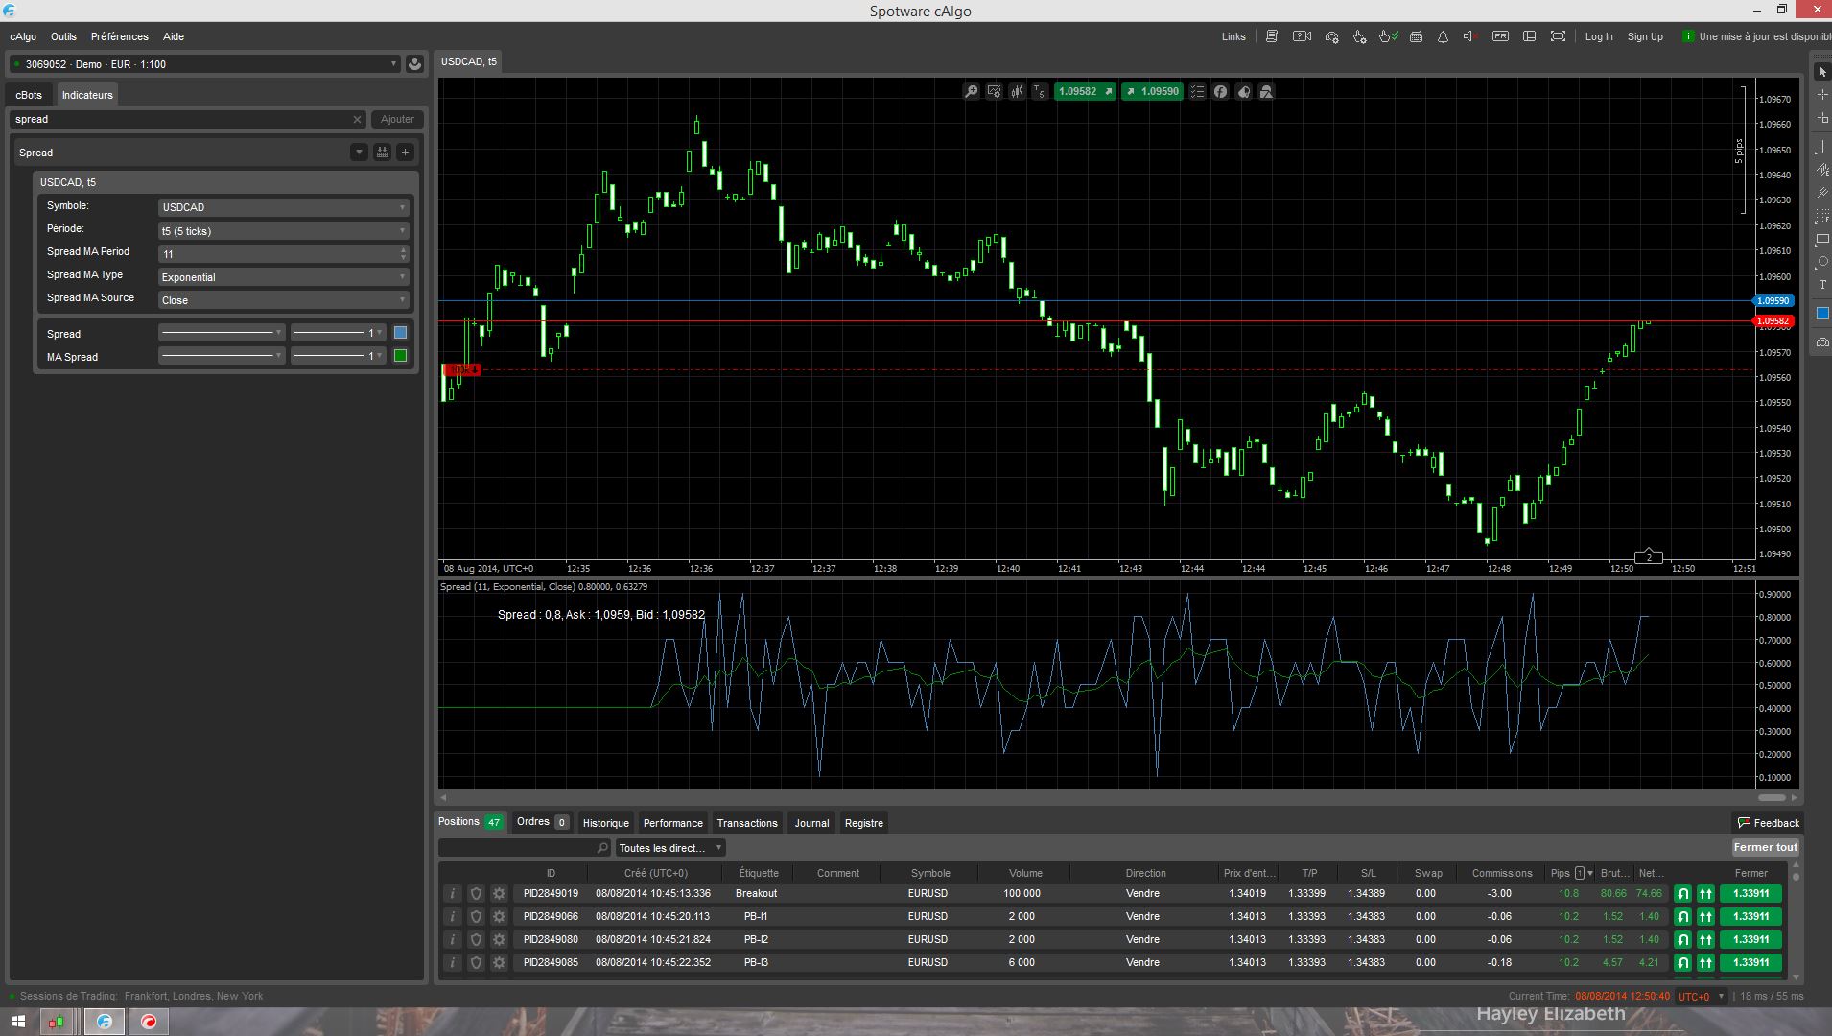
Task: Select the Fibonacci retracement tool
Action: pyautogui.click(x=1822, y=216)
